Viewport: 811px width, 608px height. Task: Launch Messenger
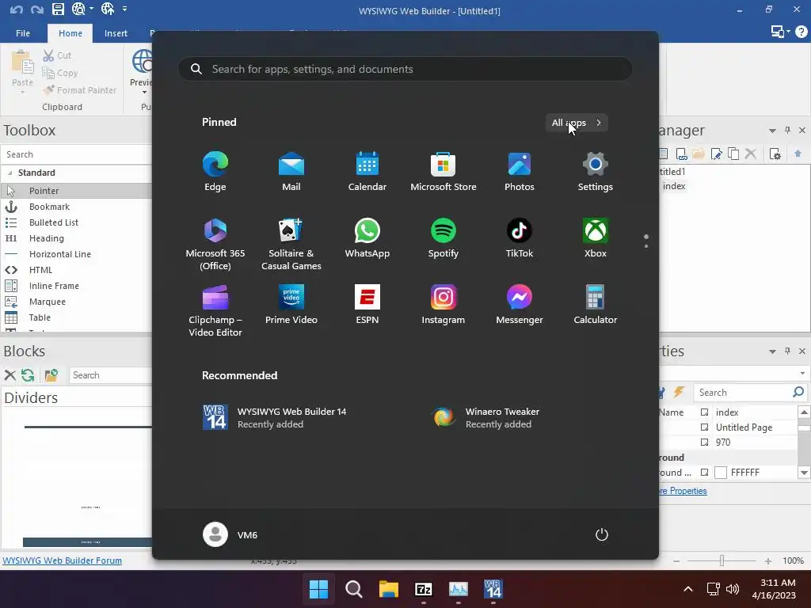tap(520, 305)
